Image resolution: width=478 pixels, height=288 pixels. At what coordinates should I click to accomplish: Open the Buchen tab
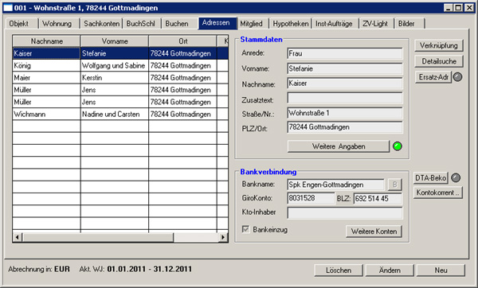tap(179, 24)
